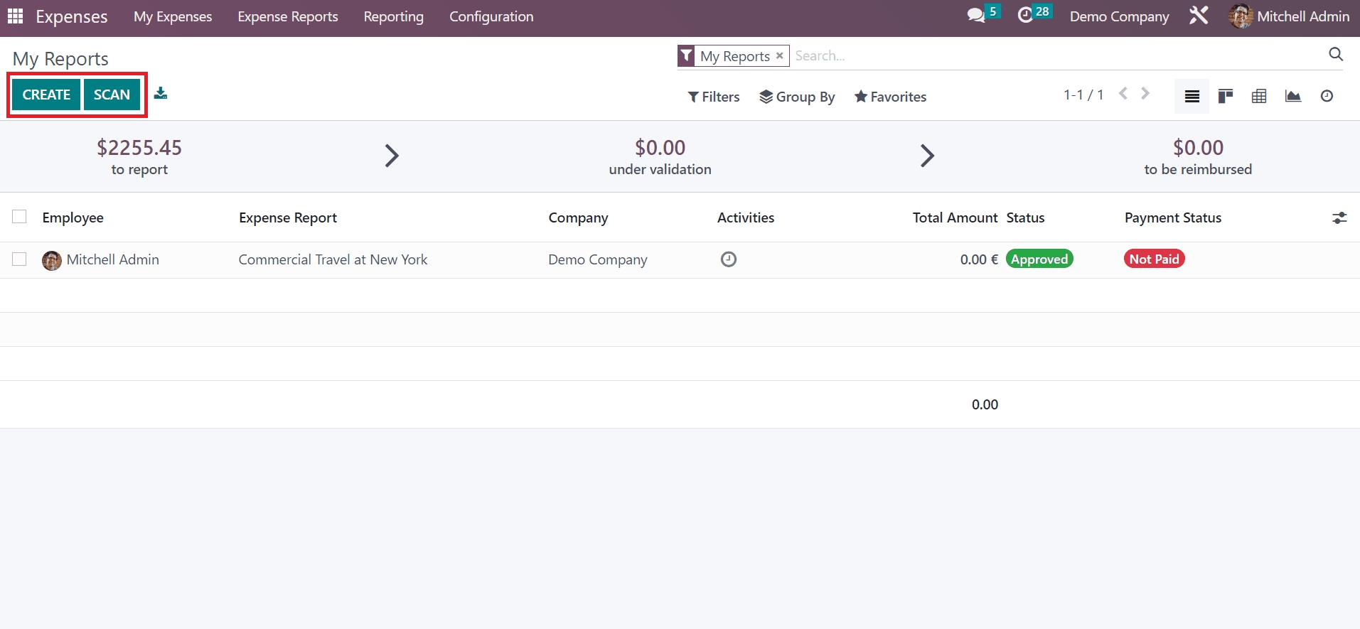The height and width of the screenshot is (629, 1360).
Task: Click the Search input field
Action: (x=1052, y=55)
